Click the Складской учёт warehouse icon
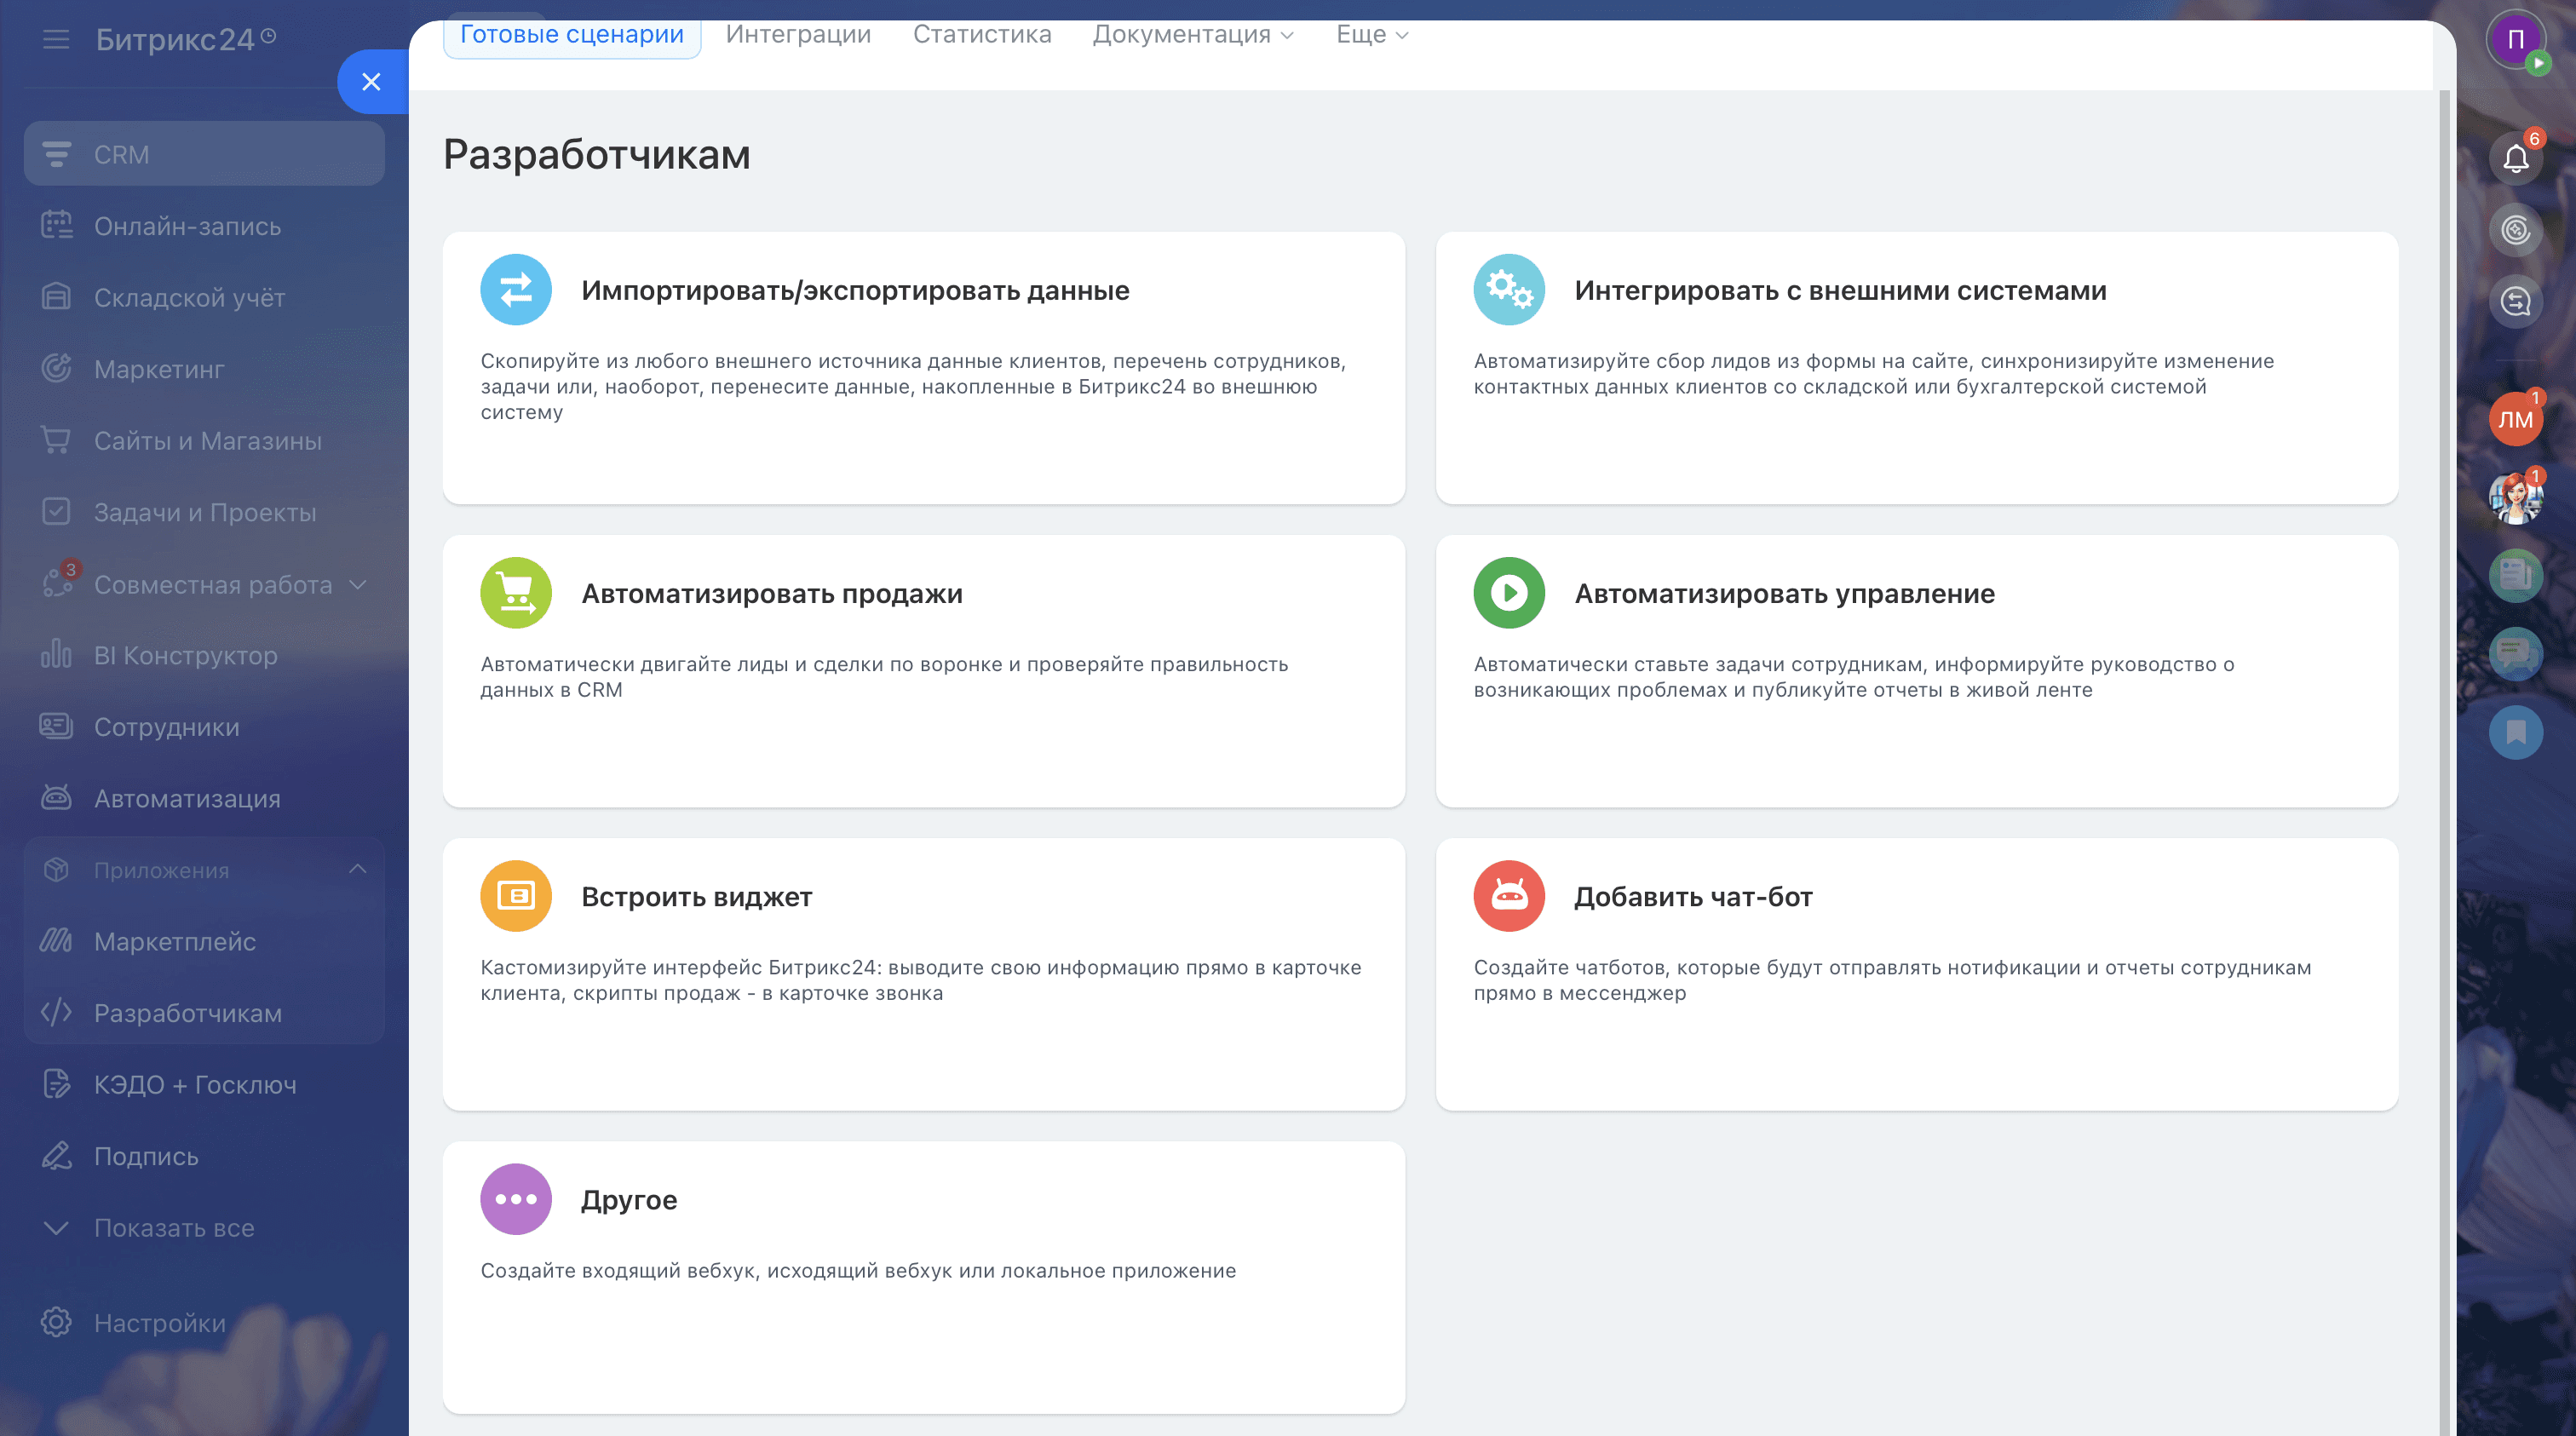The image size is (2576, 1436). tap(57, 297)
